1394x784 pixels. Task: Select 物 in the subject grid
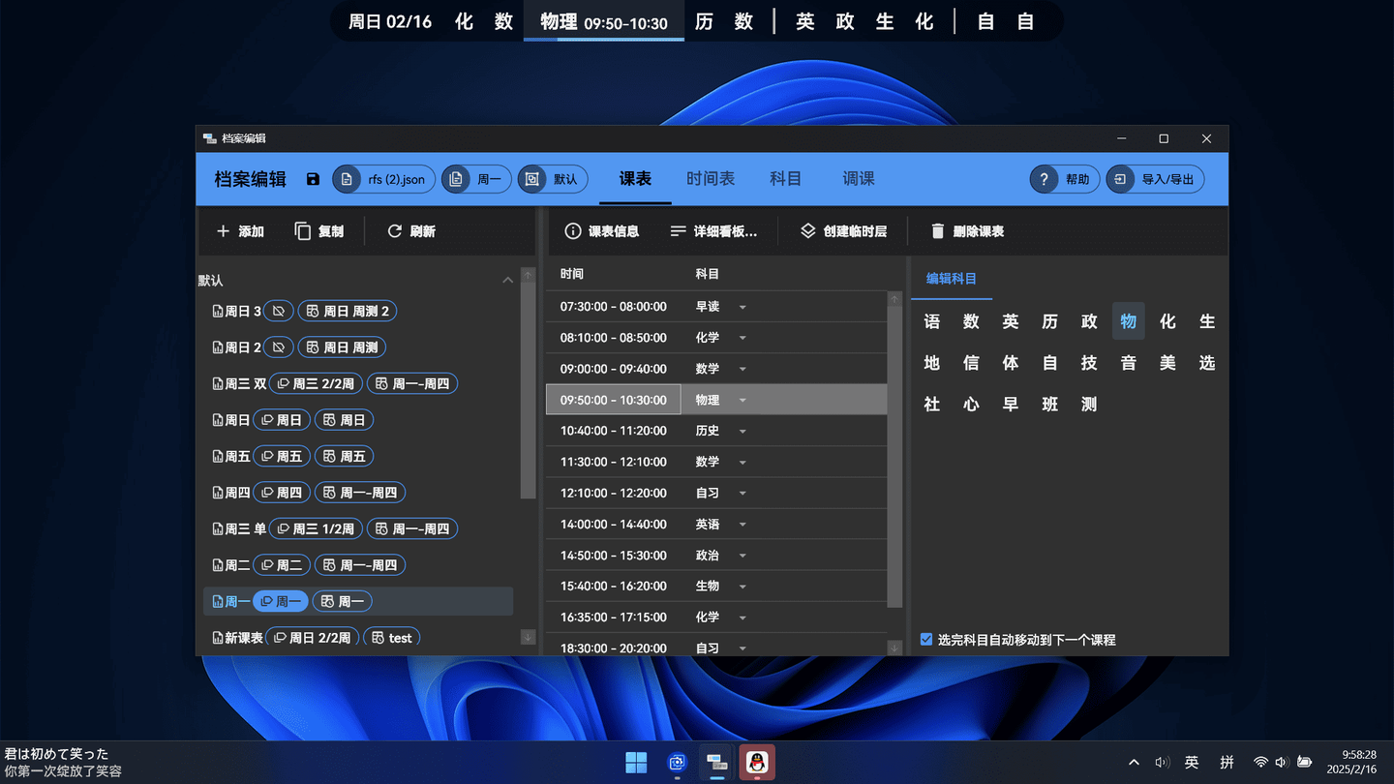click(x=1128, y=321)
